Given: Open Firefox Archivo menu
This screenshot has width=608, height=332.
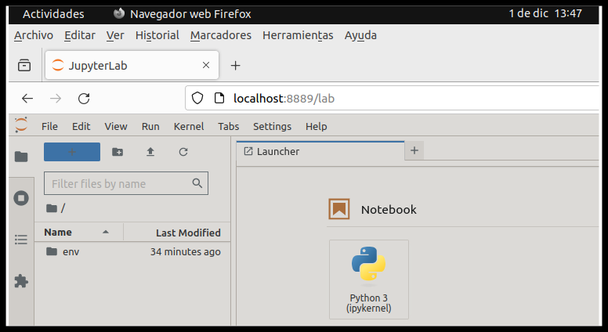Looking at the screenshot, I should pyautogui.click(x=34, y=35).
